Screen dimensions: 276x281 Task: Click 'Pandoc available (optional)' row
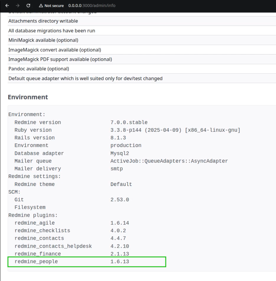142,69
